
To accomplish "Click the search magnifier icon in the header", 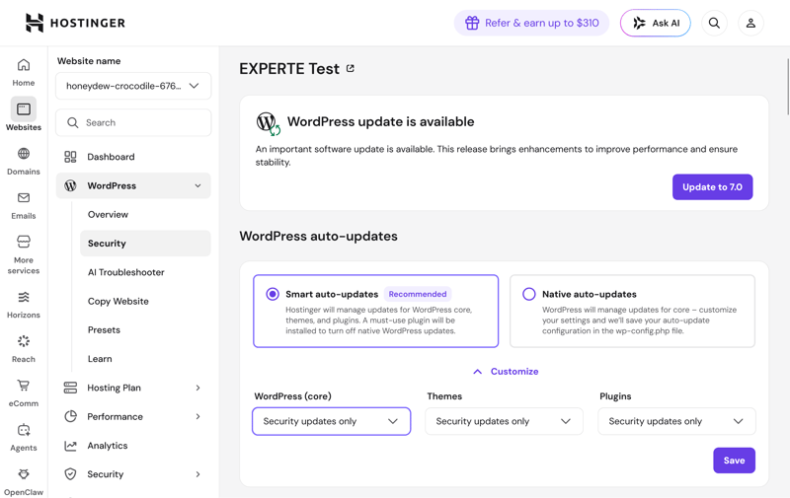I will click(714, 23).
